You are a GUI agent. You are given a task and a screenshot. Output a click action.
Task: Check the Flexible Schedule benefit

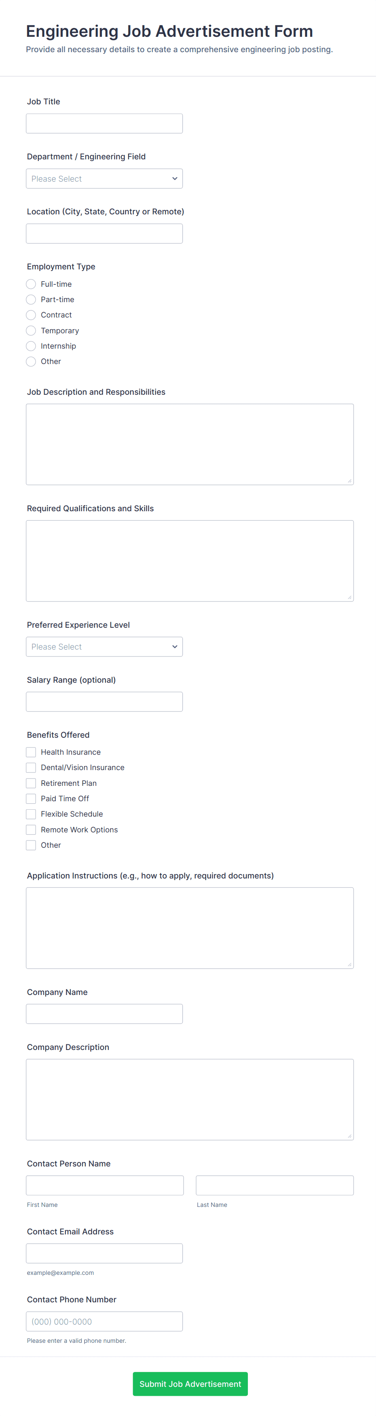point(32,814)
